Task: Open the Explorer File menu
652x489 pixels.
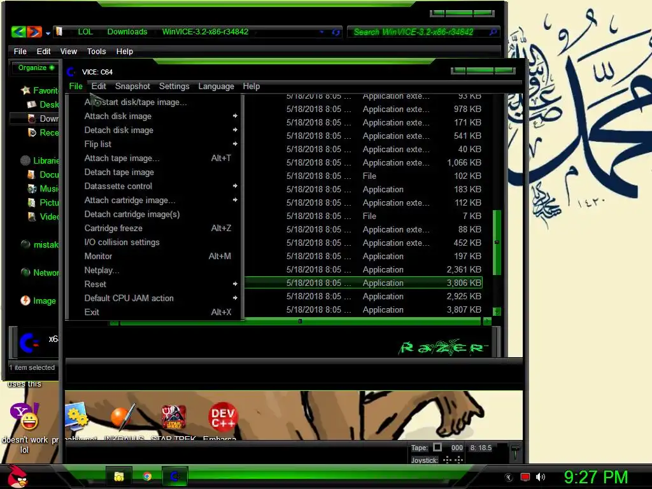Action: click(20, 51)
